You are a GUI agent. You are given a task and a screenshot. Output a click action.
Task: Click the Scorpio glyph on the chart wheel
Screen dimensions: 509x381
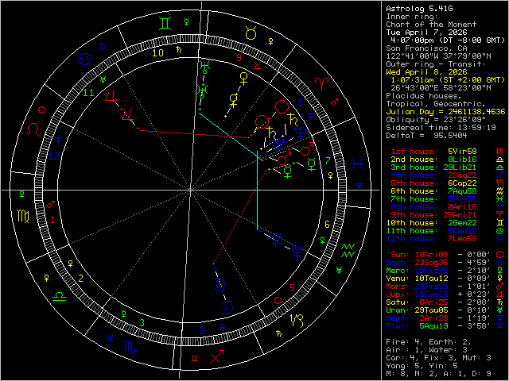[129, 346]
